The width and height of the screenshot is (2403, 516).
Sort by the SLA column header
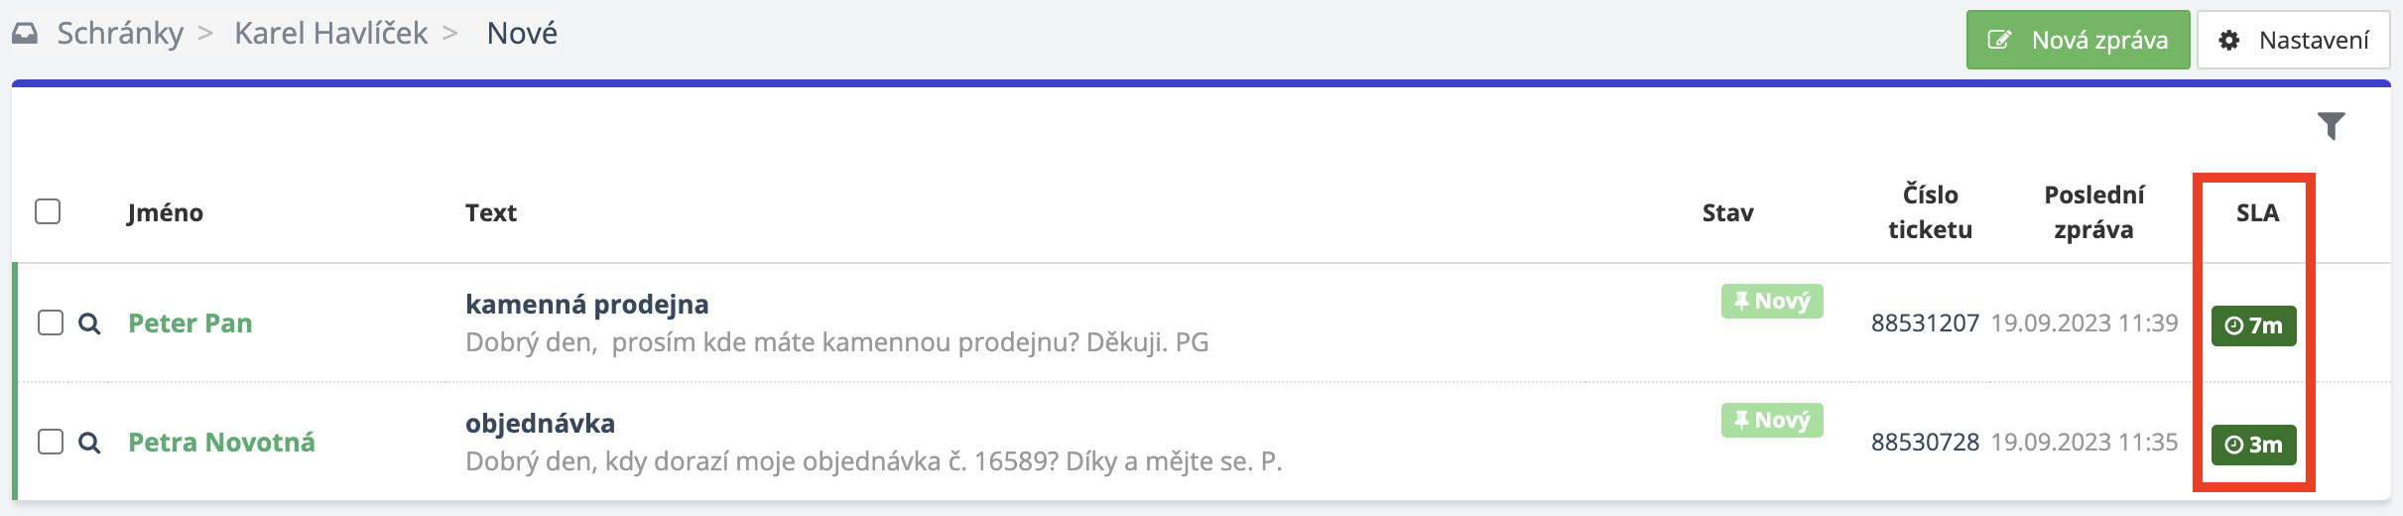coord(2257,212)
